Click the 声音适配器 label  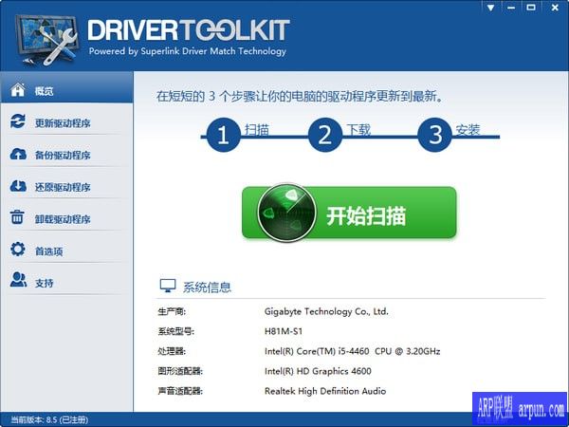point(180,391)
